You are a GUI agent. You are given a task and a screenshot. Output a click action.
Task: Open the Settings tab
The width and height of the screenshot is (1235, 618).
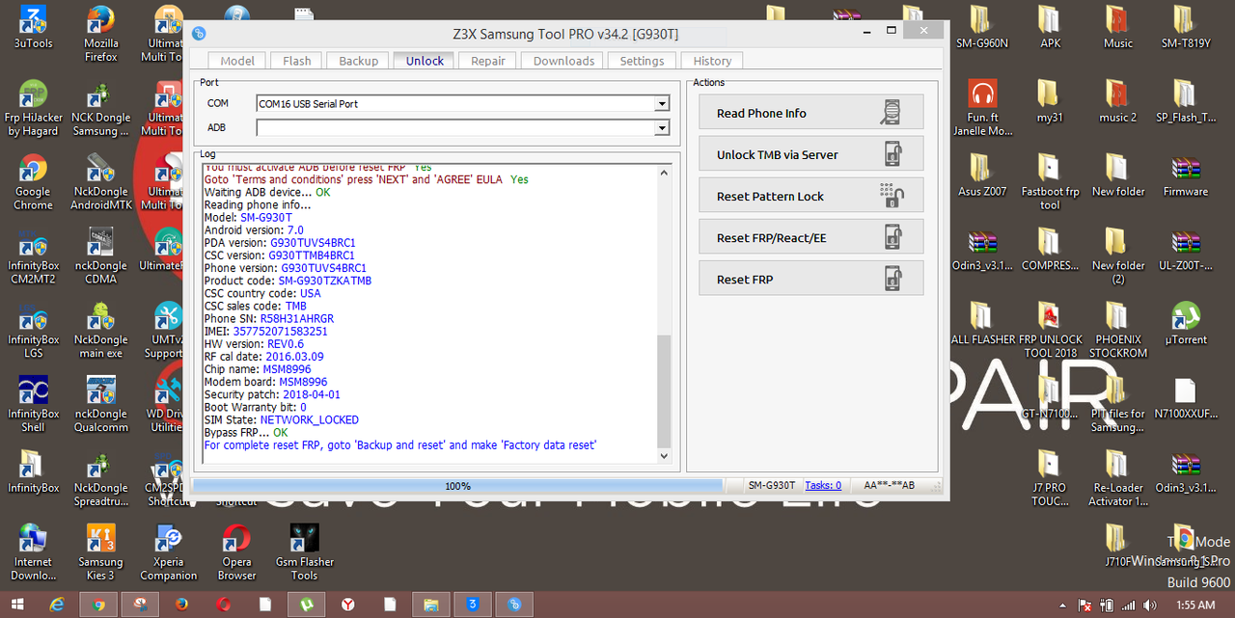pyautogui.click(x=642, y=61)
